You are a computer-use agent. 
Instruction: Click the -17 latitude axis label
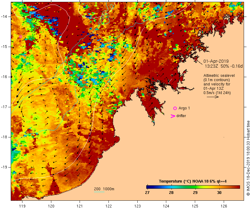(4, 107)
